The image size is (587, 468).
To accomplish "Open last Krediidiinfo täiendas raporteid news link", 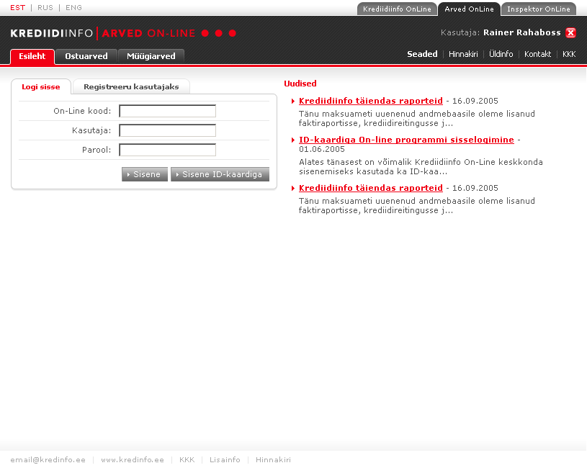I will (x=371, y=188).
